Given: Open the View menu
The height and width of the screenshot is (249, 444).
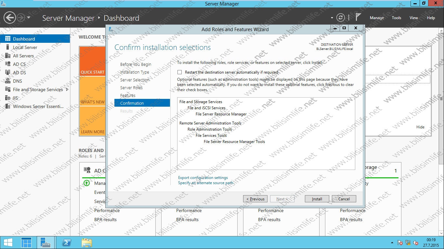Looking at the screenshot, I should pyautogui.click(x=414, y=18).
